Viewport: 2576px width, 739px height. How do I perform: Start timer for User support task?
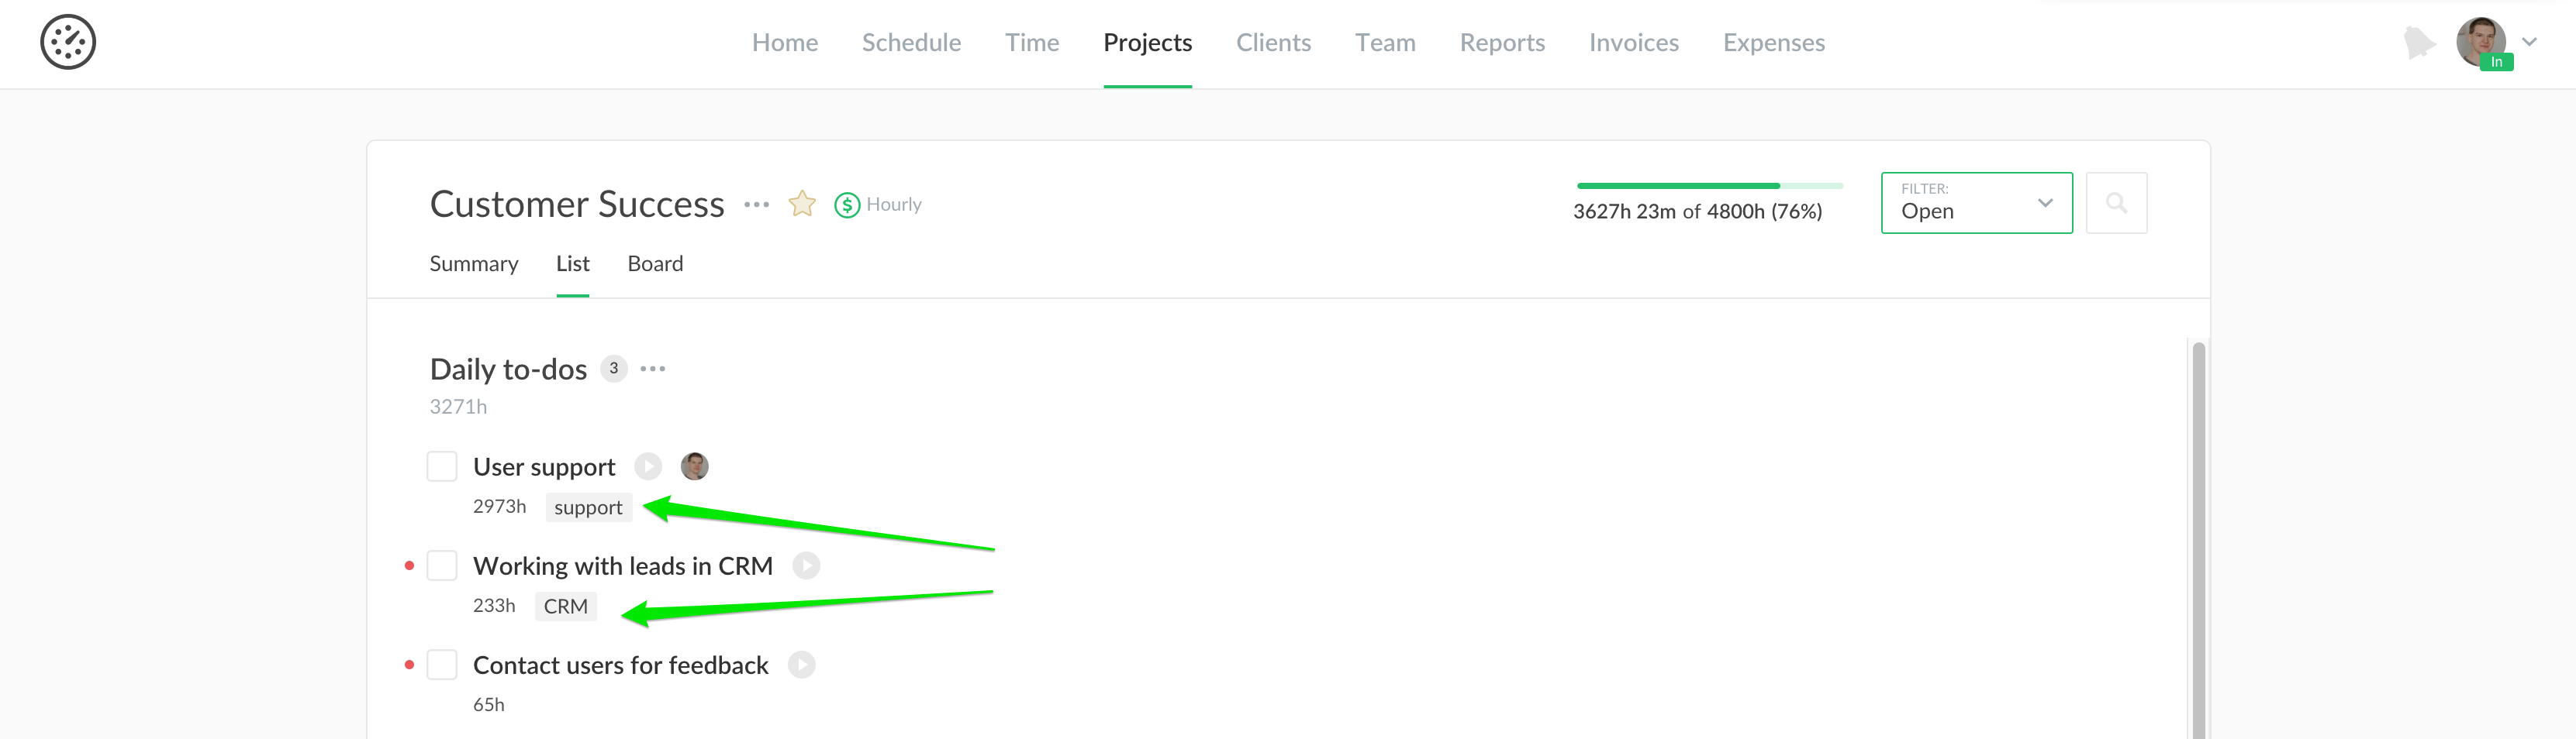coord(648,466)
